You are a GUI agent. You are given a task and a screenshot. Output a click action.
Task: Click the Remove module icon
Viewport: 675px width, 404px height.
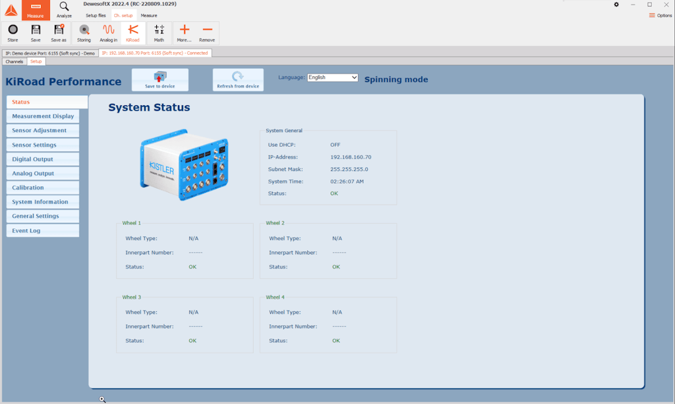pos(207,33)
